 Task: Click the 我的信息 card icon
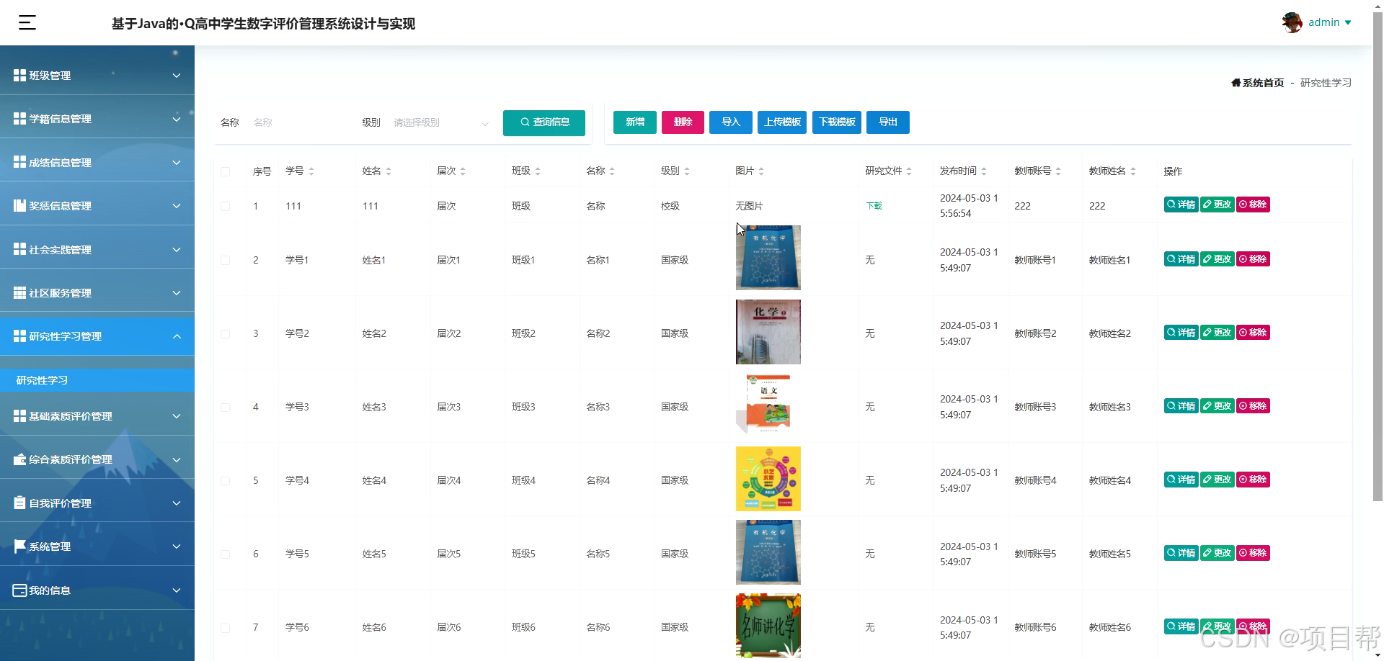click(x=19, y=590)
